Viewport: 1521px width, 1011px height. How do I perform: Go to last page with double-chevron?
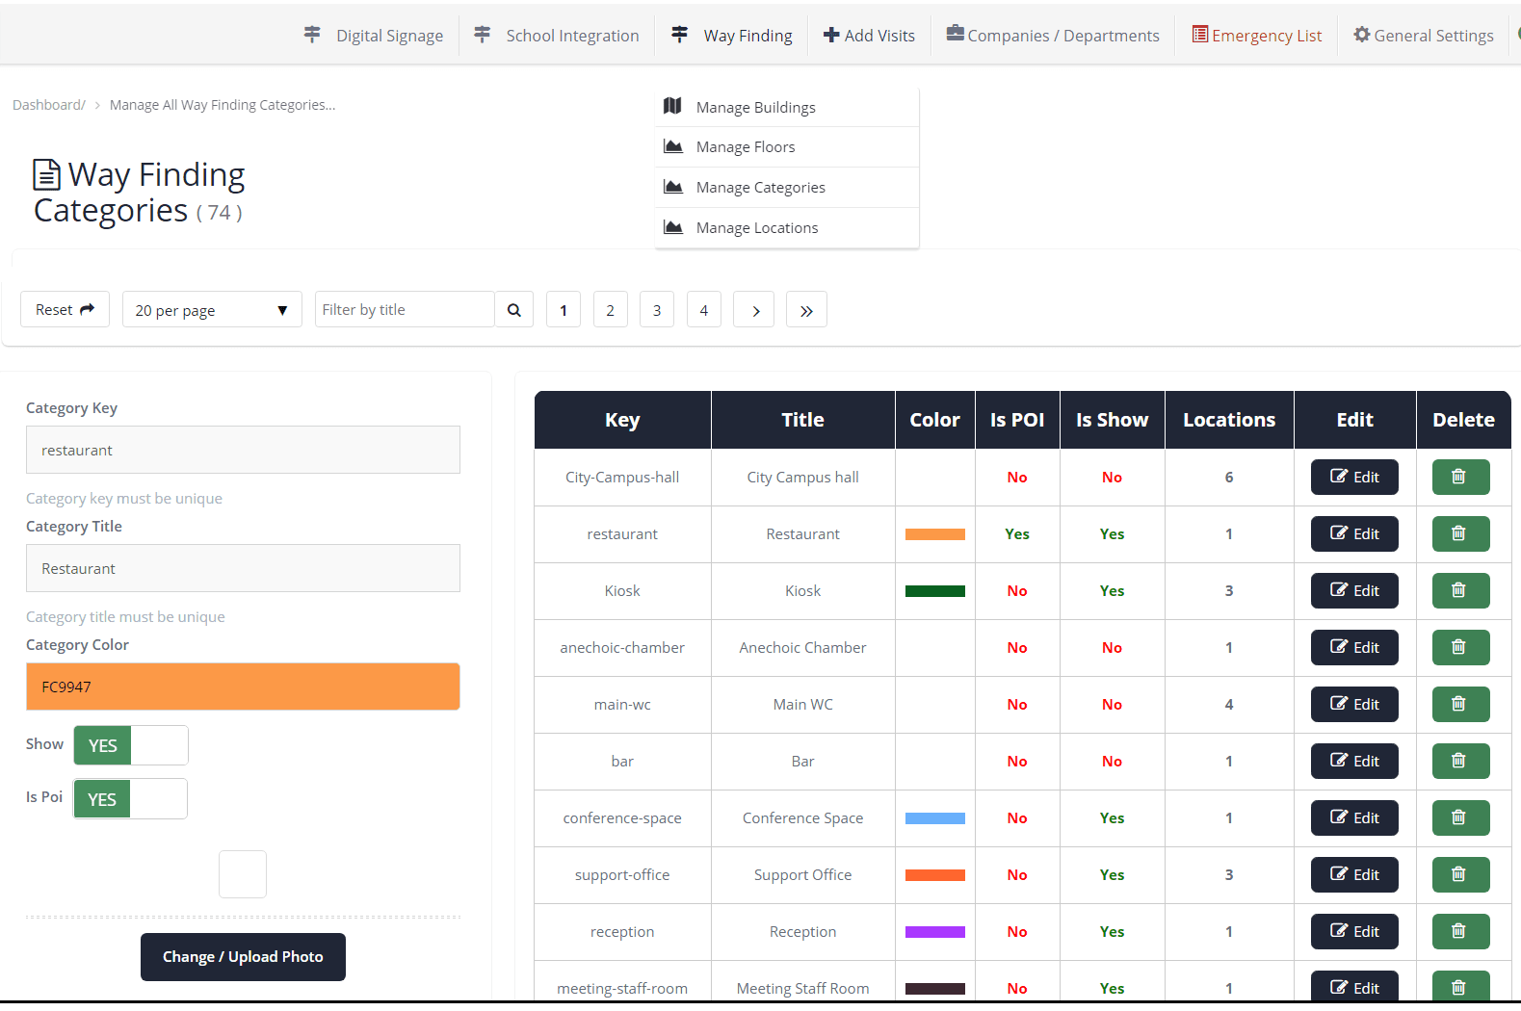(806, 310)
